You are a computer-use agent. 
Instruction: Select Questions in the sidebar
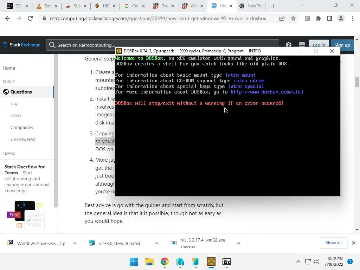[27, 92]
